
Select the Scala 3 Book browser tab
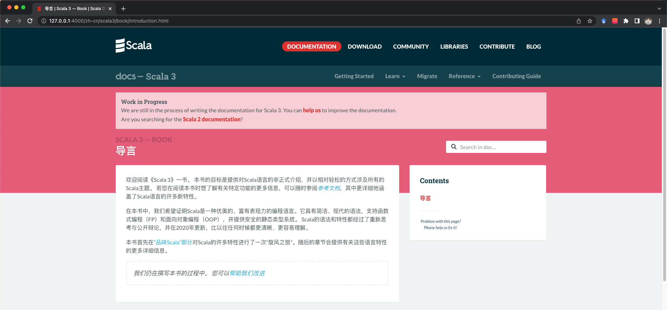74,9
